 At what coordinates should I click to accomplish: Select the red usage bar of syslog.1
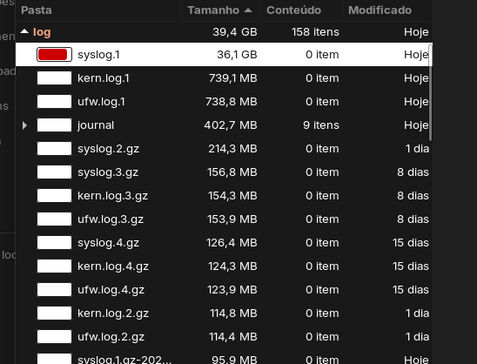pyautogui.click(x=54, y=55)
